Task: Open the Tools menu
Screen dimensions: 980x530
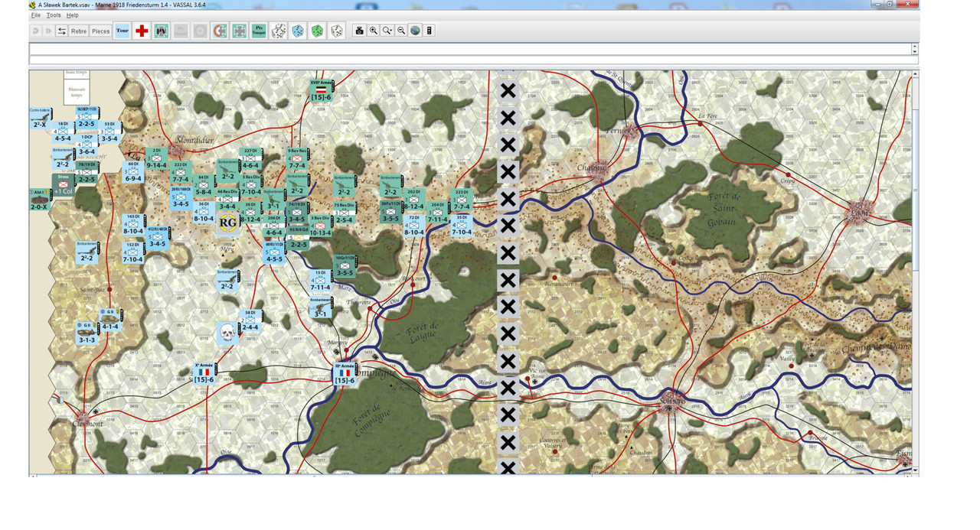Action: click(x=54, y=15)
